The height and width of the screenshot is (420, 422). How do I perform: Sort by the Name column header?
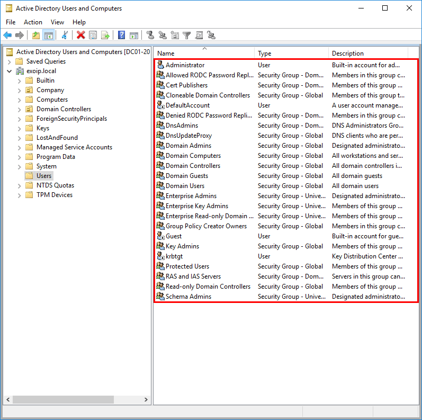point(204,53)
